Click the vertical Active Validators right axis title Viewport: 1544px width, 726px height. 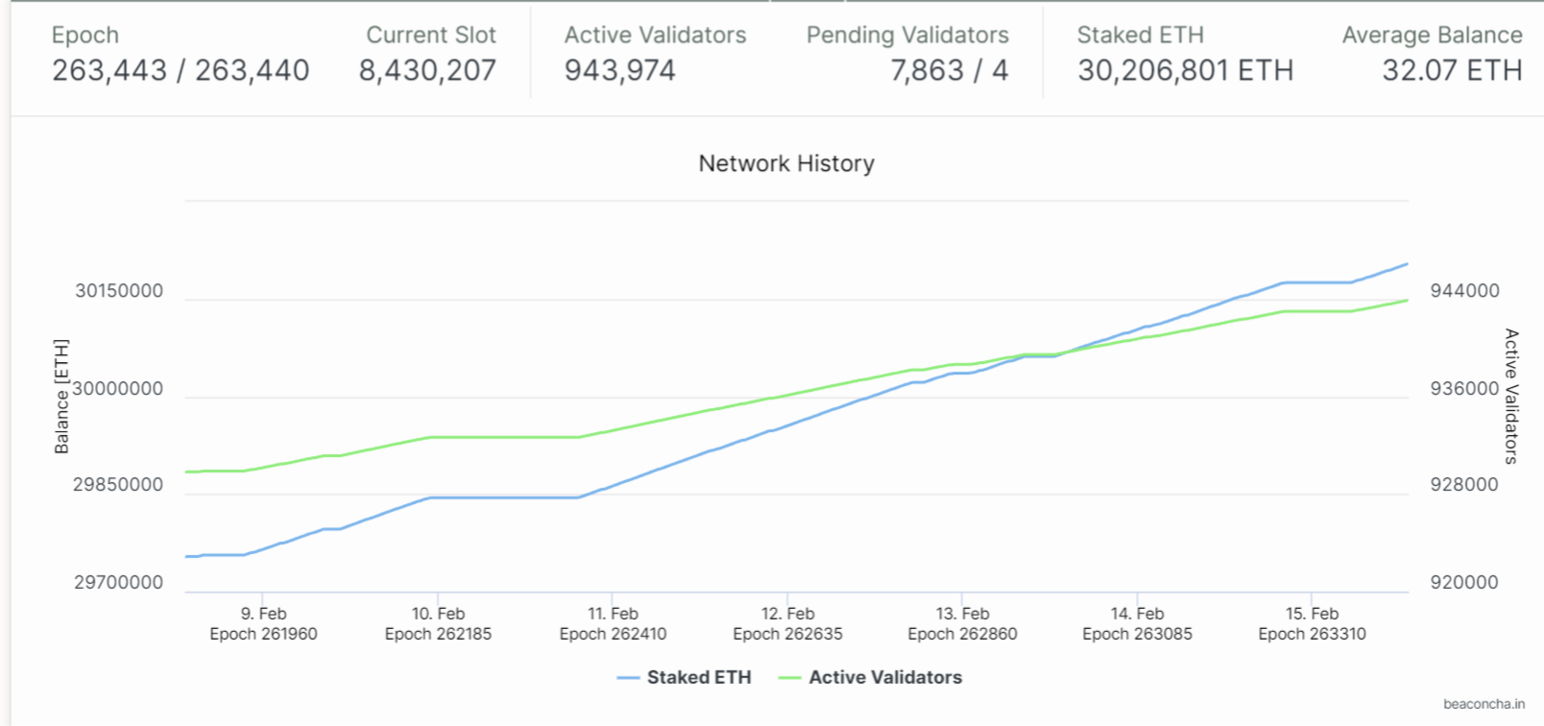[1511, 396]
